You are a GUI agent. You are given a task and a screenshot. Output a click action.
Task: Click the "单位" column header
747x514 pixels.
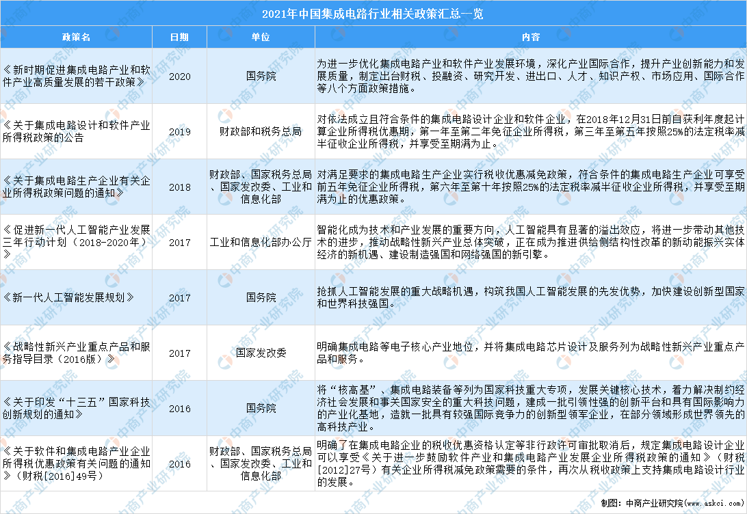click(x=261, y=37)
